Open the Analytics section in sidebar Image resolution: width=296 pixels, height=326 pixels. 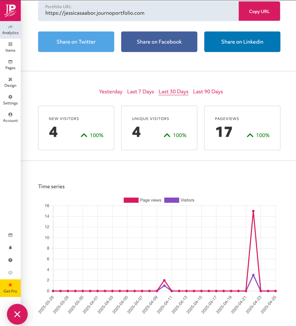coord(10,30)
